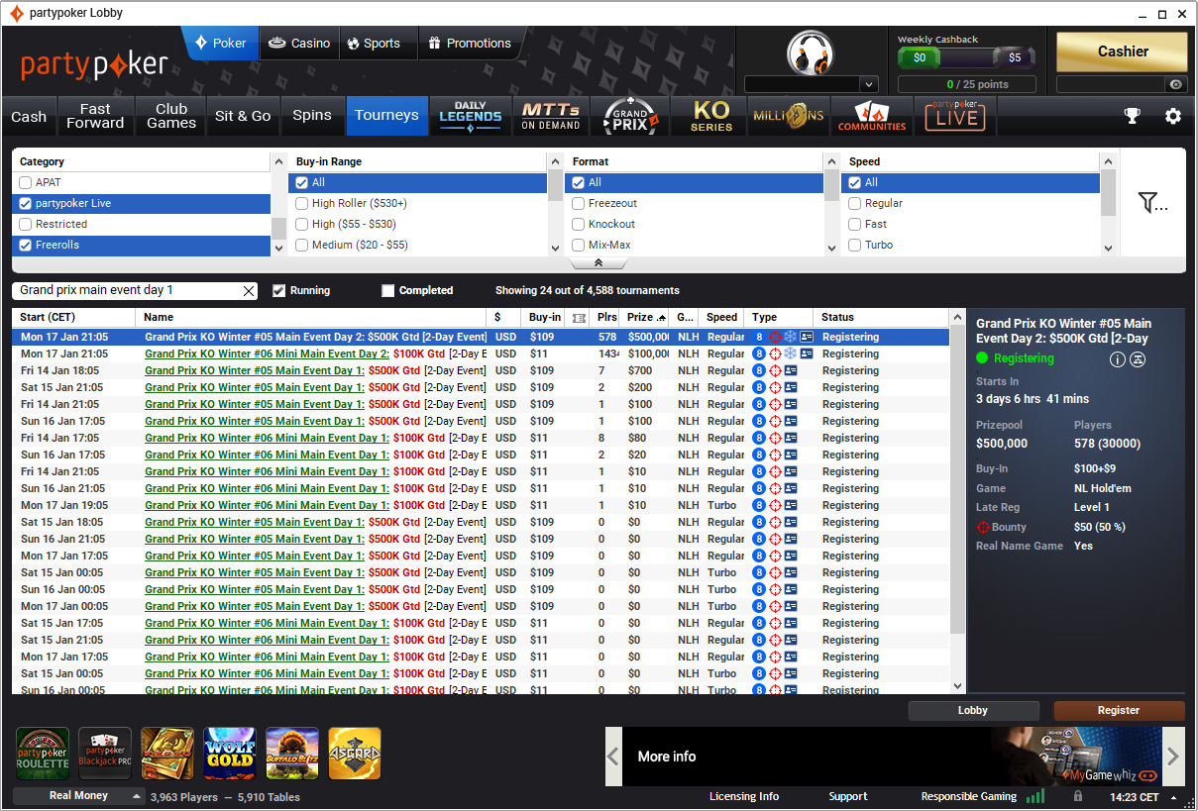Open the partypoker Roulette game icon
1198x811 pixels.
[43, 754]
